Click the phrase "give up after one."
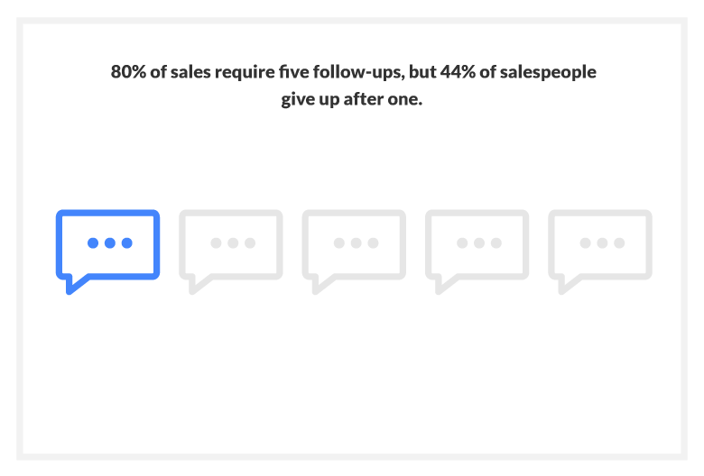 (x=352, y=99)
